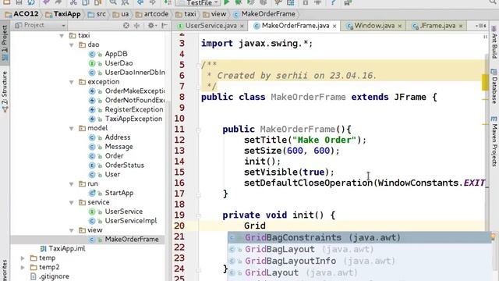499x281 pixels.
Task: Collapse the run folder
Action: [72, 184]
